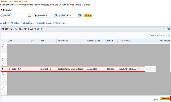Open the end date calendar picker icon

pyautogui.click(x=80, y=15)
